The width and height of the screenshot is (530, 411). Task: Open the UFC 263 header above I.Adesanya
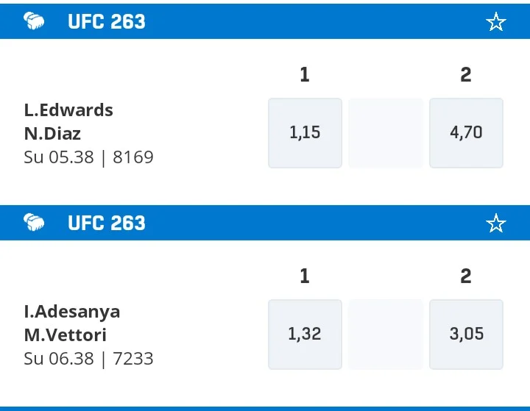[x=107, y=224]
